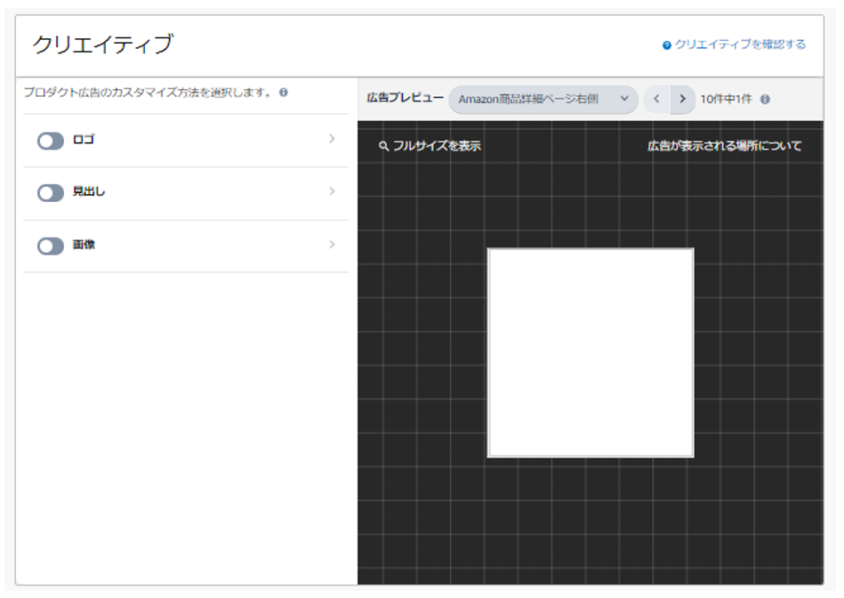Click the 画像 label text

click(84, 245)
